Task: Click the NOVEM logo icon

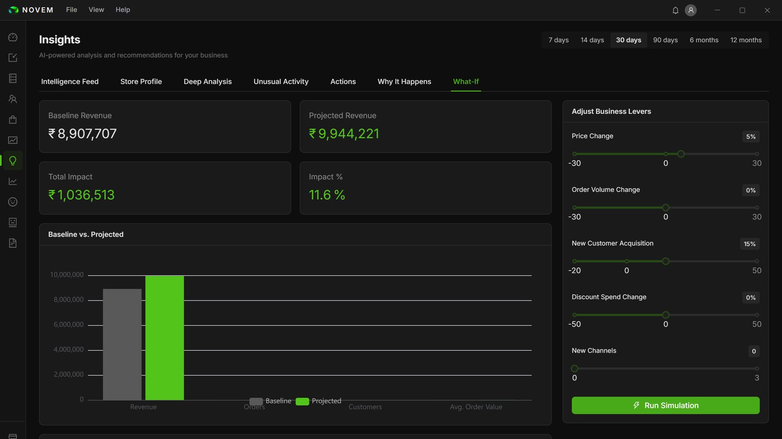Action: (x=14, y=10)
